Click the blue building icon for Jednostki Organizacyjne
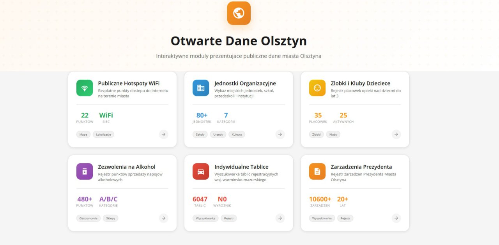 201,88
